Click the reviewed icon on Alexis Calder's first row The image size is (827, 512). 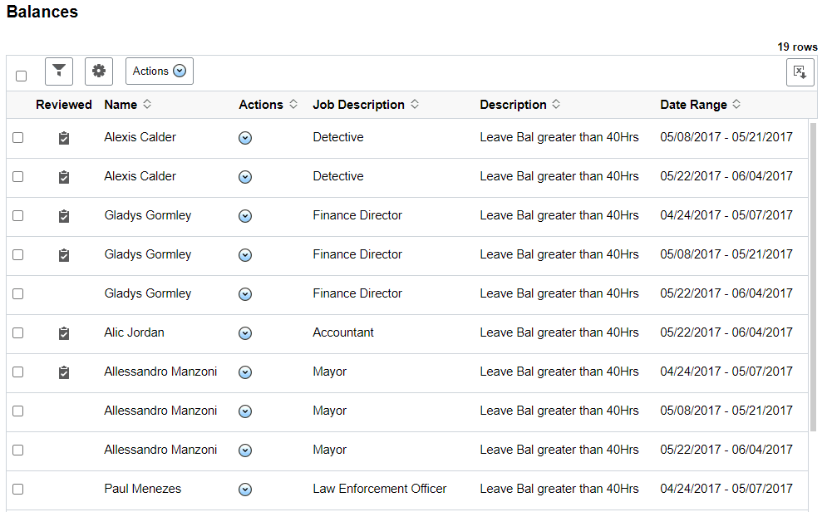click(64, 137)
